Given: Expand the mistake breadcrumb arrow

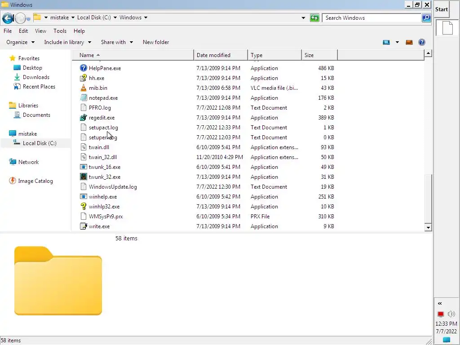Looking at the screenshot, I should pyautogui.click(x=73, y=18).
